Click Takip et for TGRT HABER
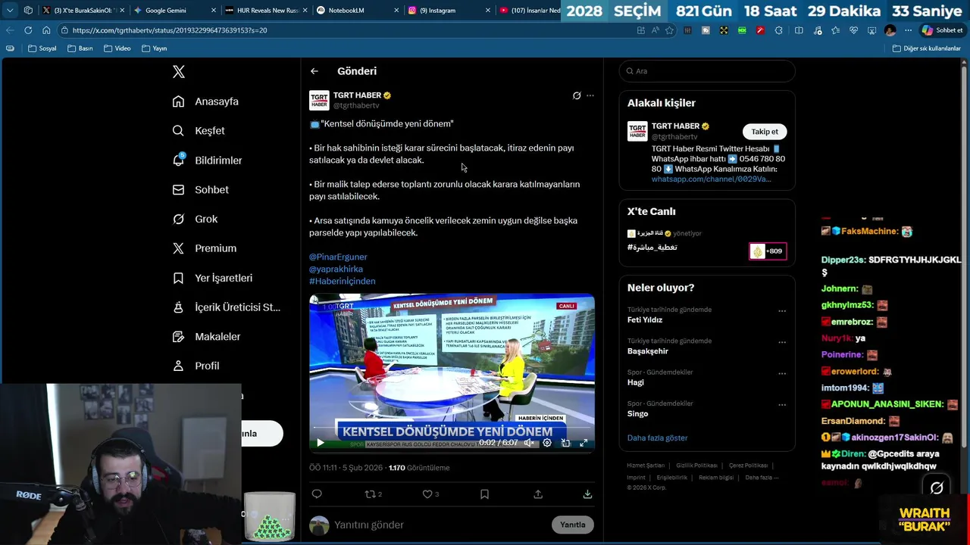Viewport: 970px width, 545px height. coord(765,132)
